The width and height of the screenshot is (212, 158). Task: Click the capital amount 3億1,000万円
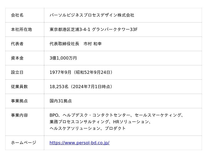63,58
